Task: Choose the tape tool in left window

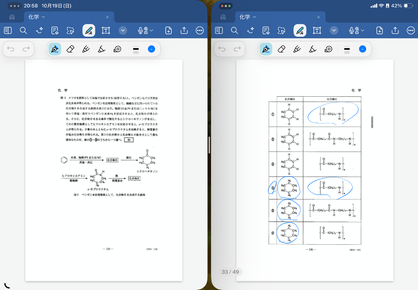Action: point(117,49)
